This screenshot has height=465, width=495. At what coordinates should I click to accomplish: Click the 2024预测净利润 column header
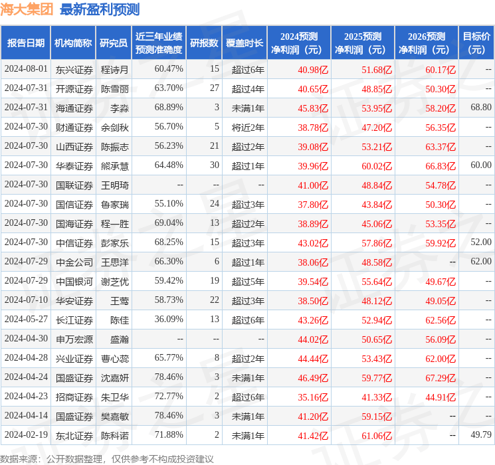[299, 43]
